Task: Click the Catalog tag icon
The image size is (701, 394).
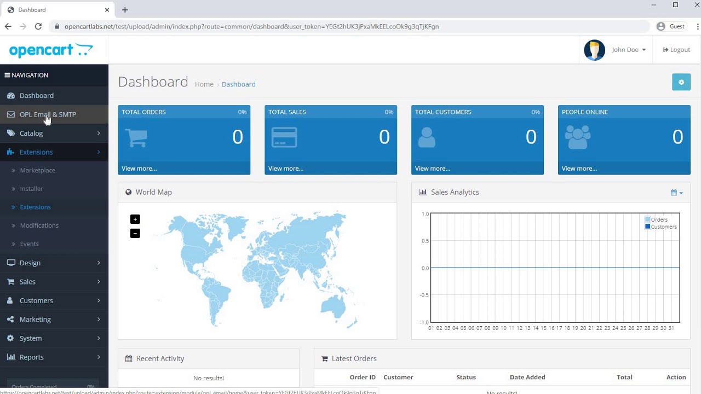Action: pos(11,133)
